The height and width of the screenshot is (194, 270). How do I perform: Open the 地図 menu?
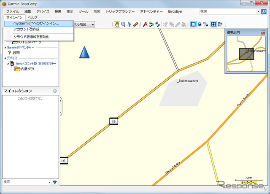(x=97, y=11)
